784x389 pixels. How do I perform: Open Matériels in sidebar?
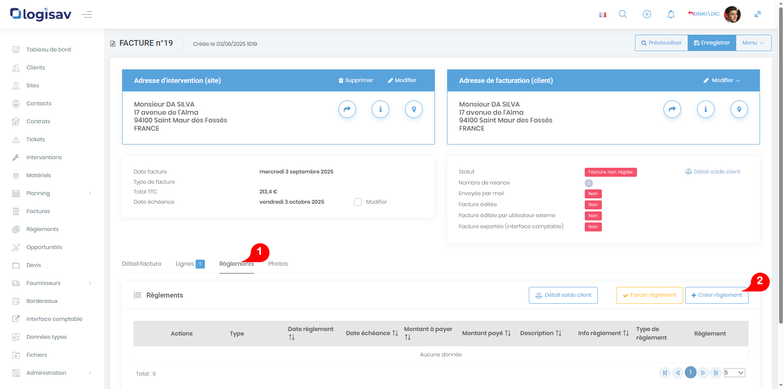tap(38, 176)
